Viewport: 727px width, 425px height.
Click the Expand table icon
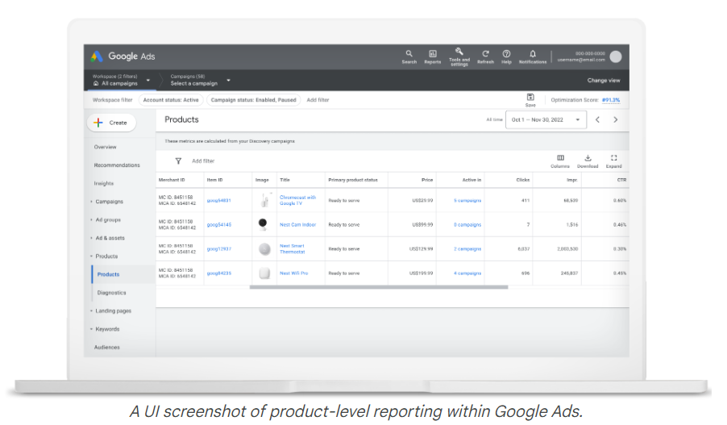tap(613, 159)
